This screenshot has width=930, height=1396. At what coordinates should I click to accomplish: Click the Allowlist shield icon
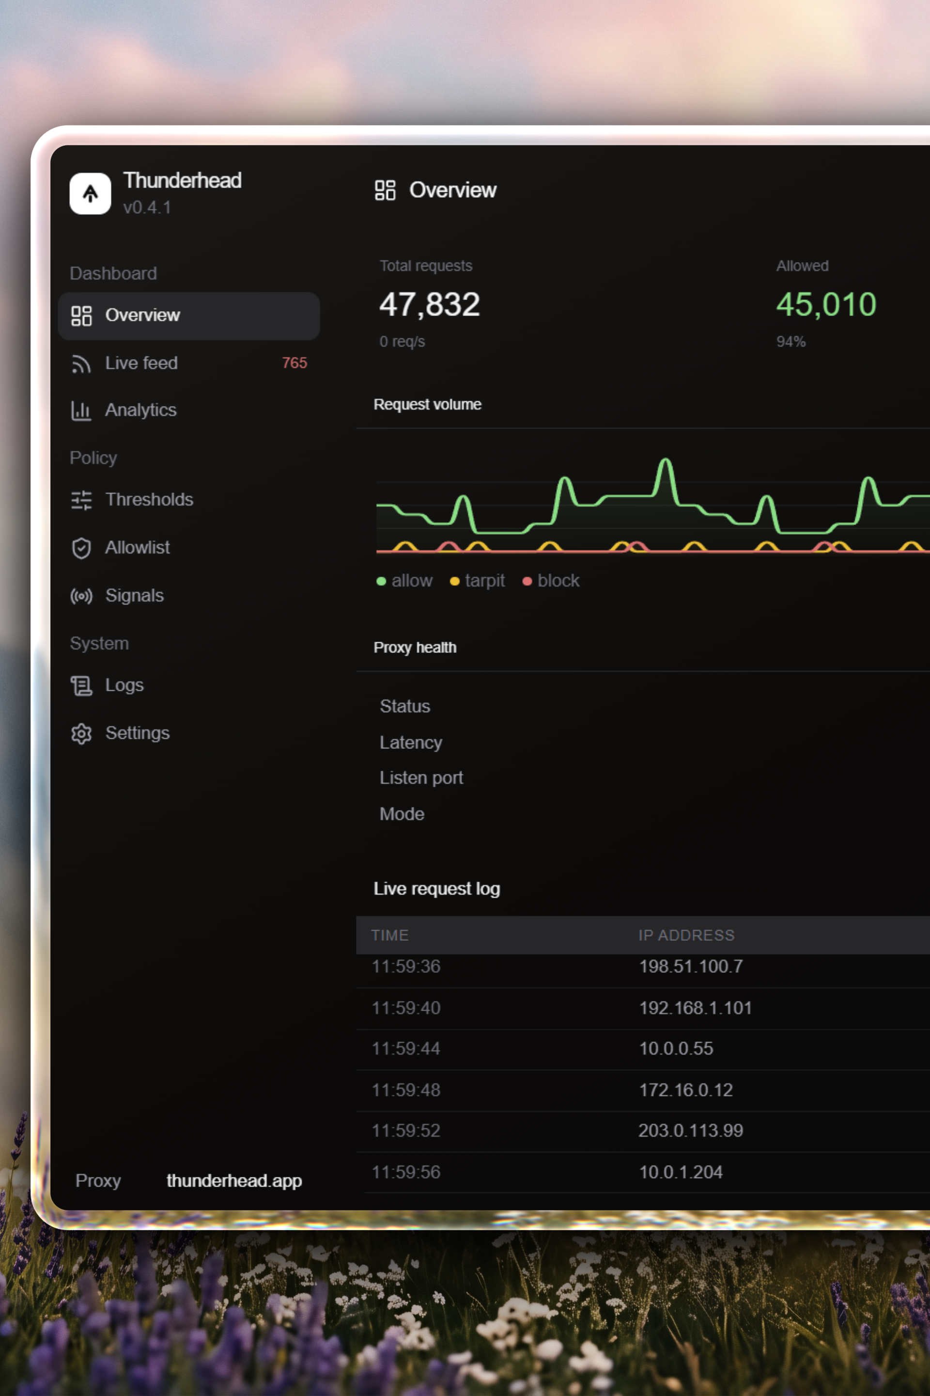[x=81, y=548]
